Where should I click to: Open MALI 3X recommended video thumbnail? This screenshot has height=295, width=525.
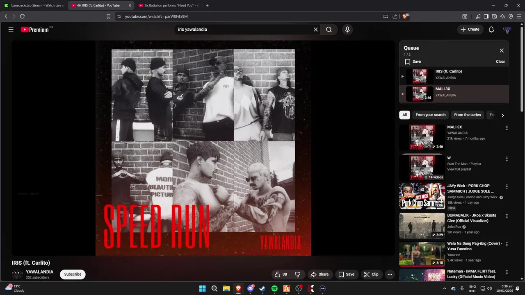tap(422, 137)
